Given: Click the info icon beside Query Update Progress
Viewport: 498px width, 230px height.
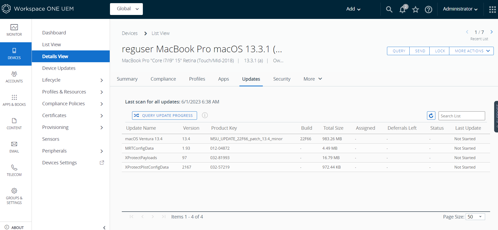Looking at the screenshot, I should (205, 115).
